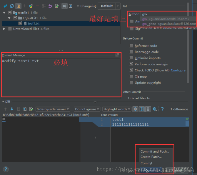The width and height of the screenshot is (197, 175).
Task: Open Side-by-side viewer dropdown
Action: coord(53,109)
